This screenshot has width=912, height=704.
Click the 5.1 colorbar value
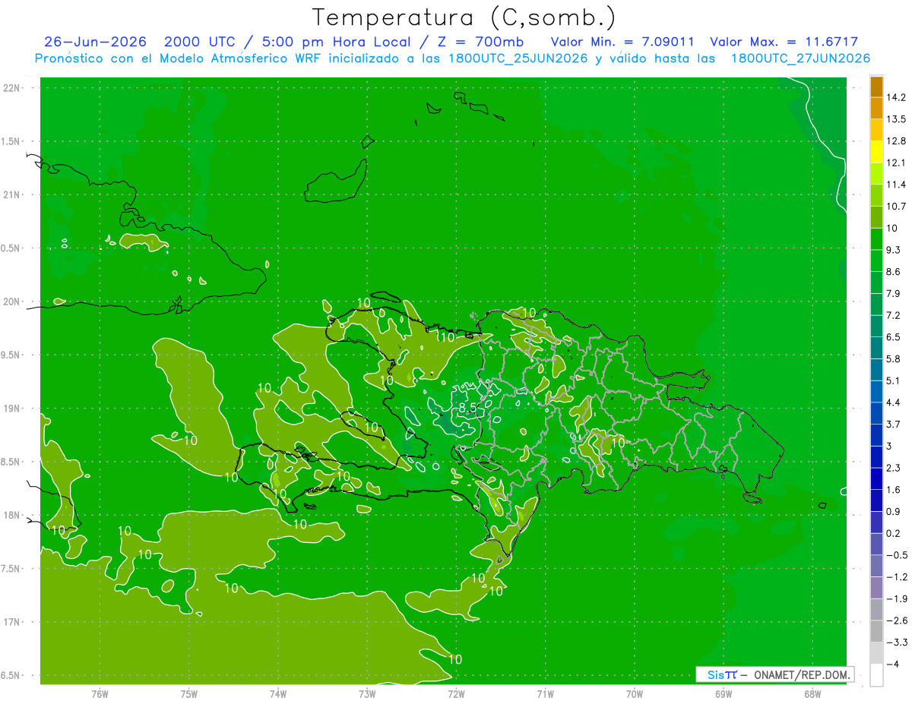894,380
